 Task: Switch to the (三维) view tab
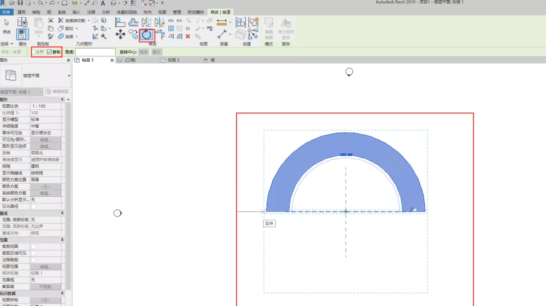coord(130,60)
